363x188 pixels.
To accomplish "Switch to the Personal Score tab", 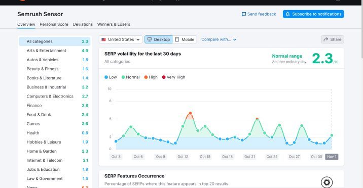I will pyautogui.click(x=54, y=24).
